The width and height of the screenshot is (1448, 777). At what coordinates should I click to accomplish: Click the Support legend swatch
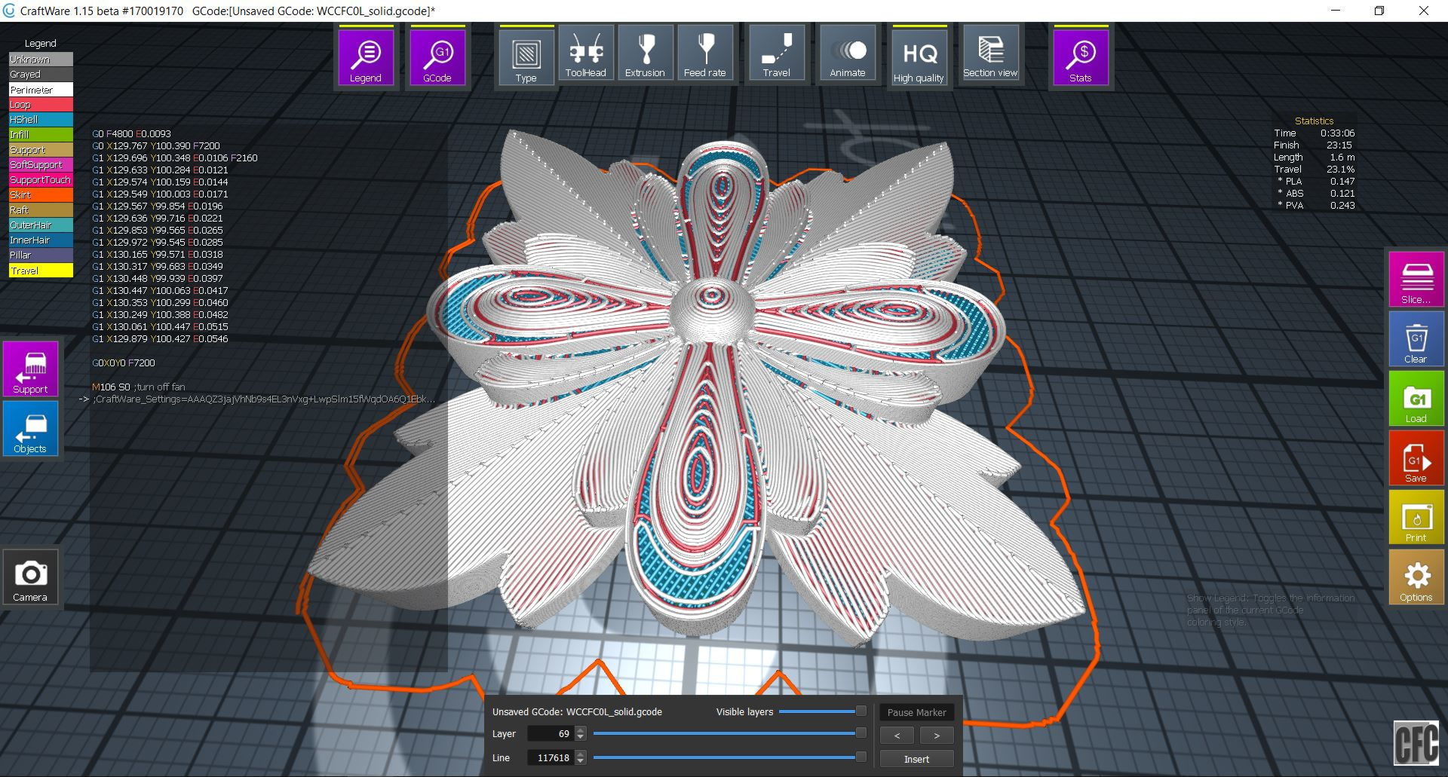click(41, 149)
